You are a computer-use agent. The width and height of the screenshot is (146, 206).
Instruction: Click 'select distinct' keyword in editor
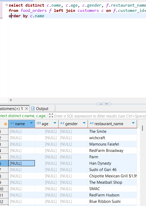point(26,5)
